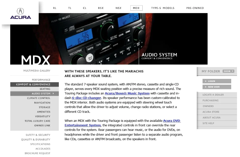Open the Storage page
This screenshot has height=157, width=240.
pyautogui.click(x=44, y=108)
